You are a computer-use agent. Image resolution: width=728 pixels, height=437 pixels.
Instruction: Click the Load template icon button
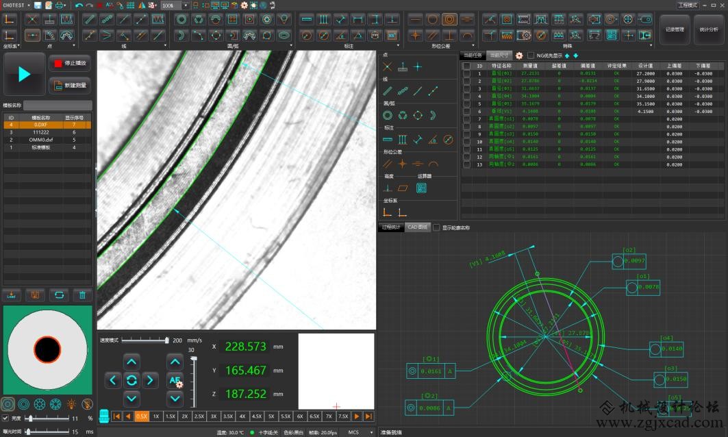pos(12,295)
